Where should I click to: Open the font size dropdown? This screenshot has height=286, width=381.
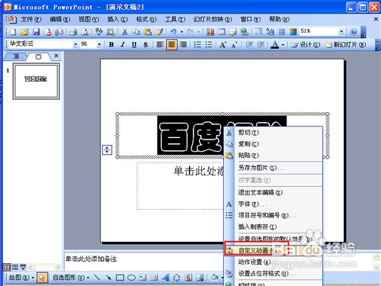(99, 45)
